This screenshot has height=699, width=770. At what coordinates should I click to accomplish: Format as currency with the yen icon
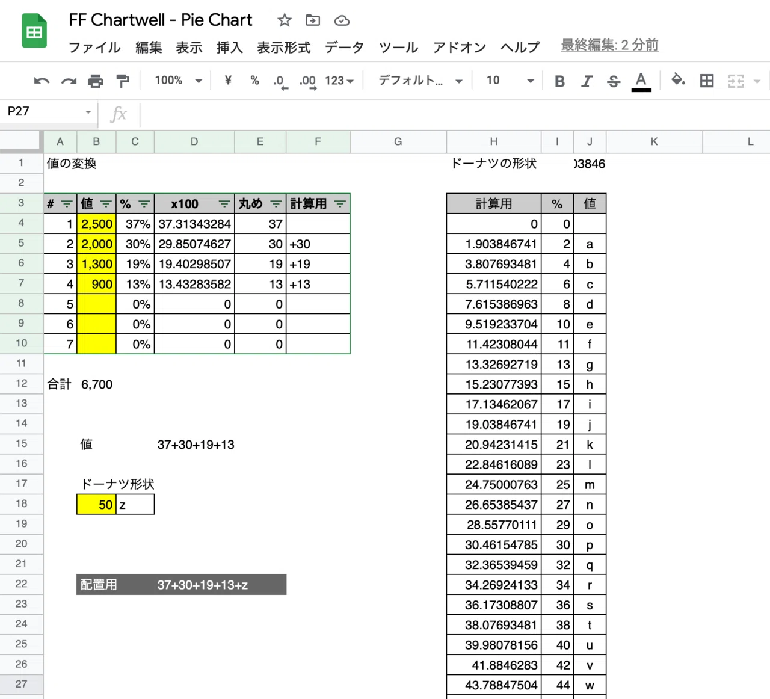pyautogui.click(x=228, y=80)
